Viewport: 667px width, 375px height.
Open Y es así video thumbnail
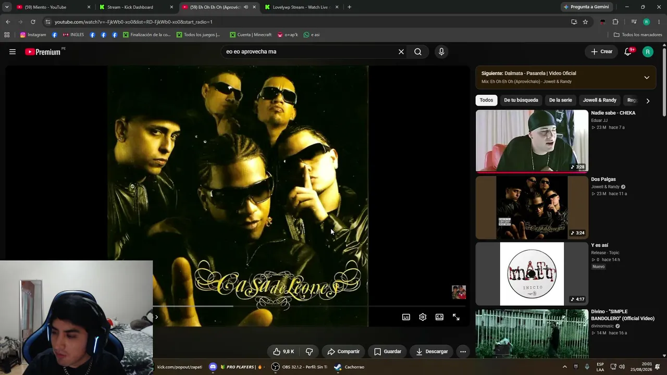pos(532,273)
